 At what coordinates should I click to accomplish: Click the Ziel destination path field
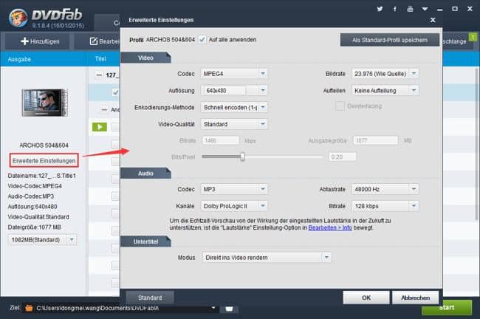(122, 308)
